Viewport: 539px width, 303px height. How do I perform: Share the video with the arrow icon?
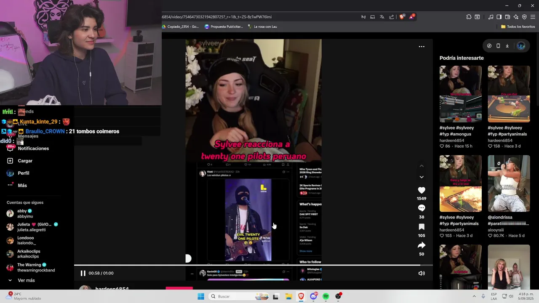coord(422,245)
